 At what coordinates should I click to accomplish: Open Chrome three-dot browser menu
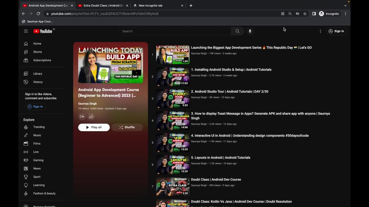345,14
